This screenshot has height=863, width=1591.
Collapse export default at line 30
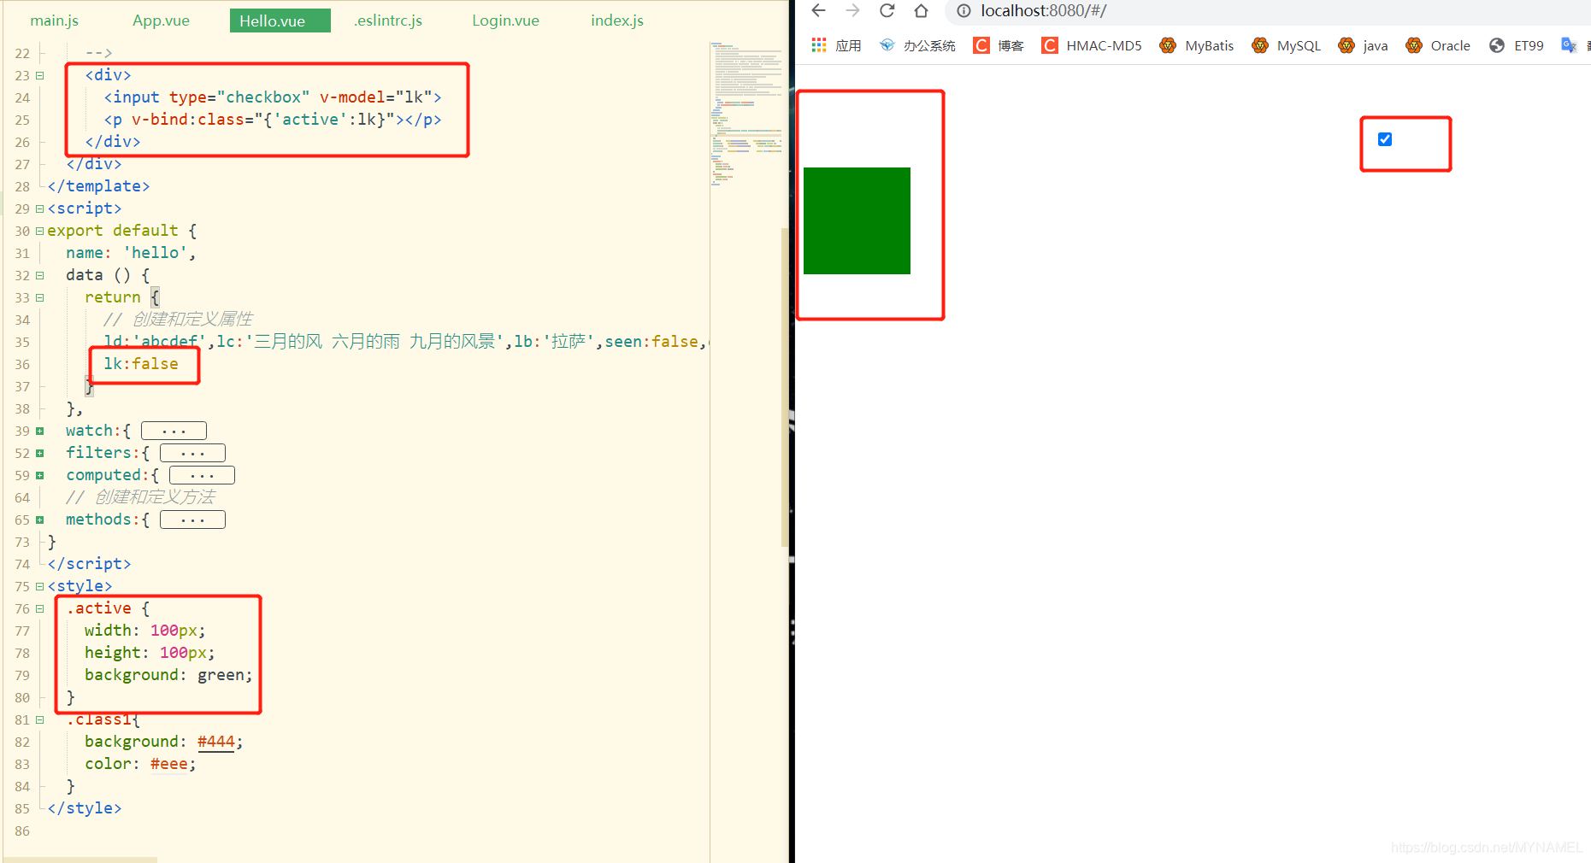[39, 231]
